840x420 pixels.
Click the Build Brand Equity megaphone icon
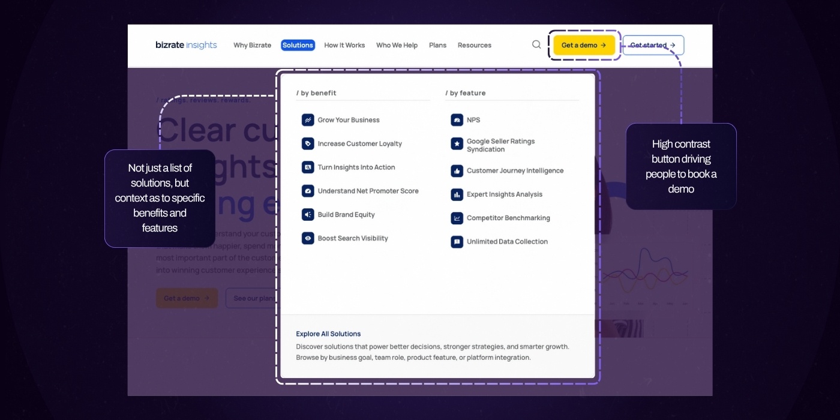point(308,215)
